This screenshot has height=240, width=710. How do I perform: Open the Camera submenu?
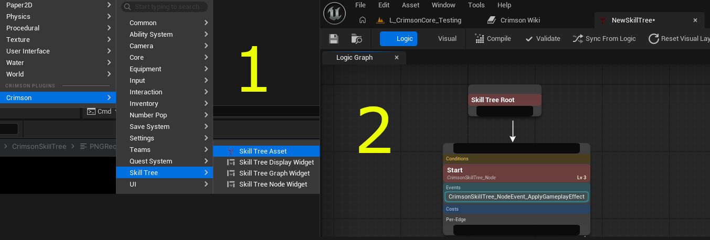pos(164,46)
